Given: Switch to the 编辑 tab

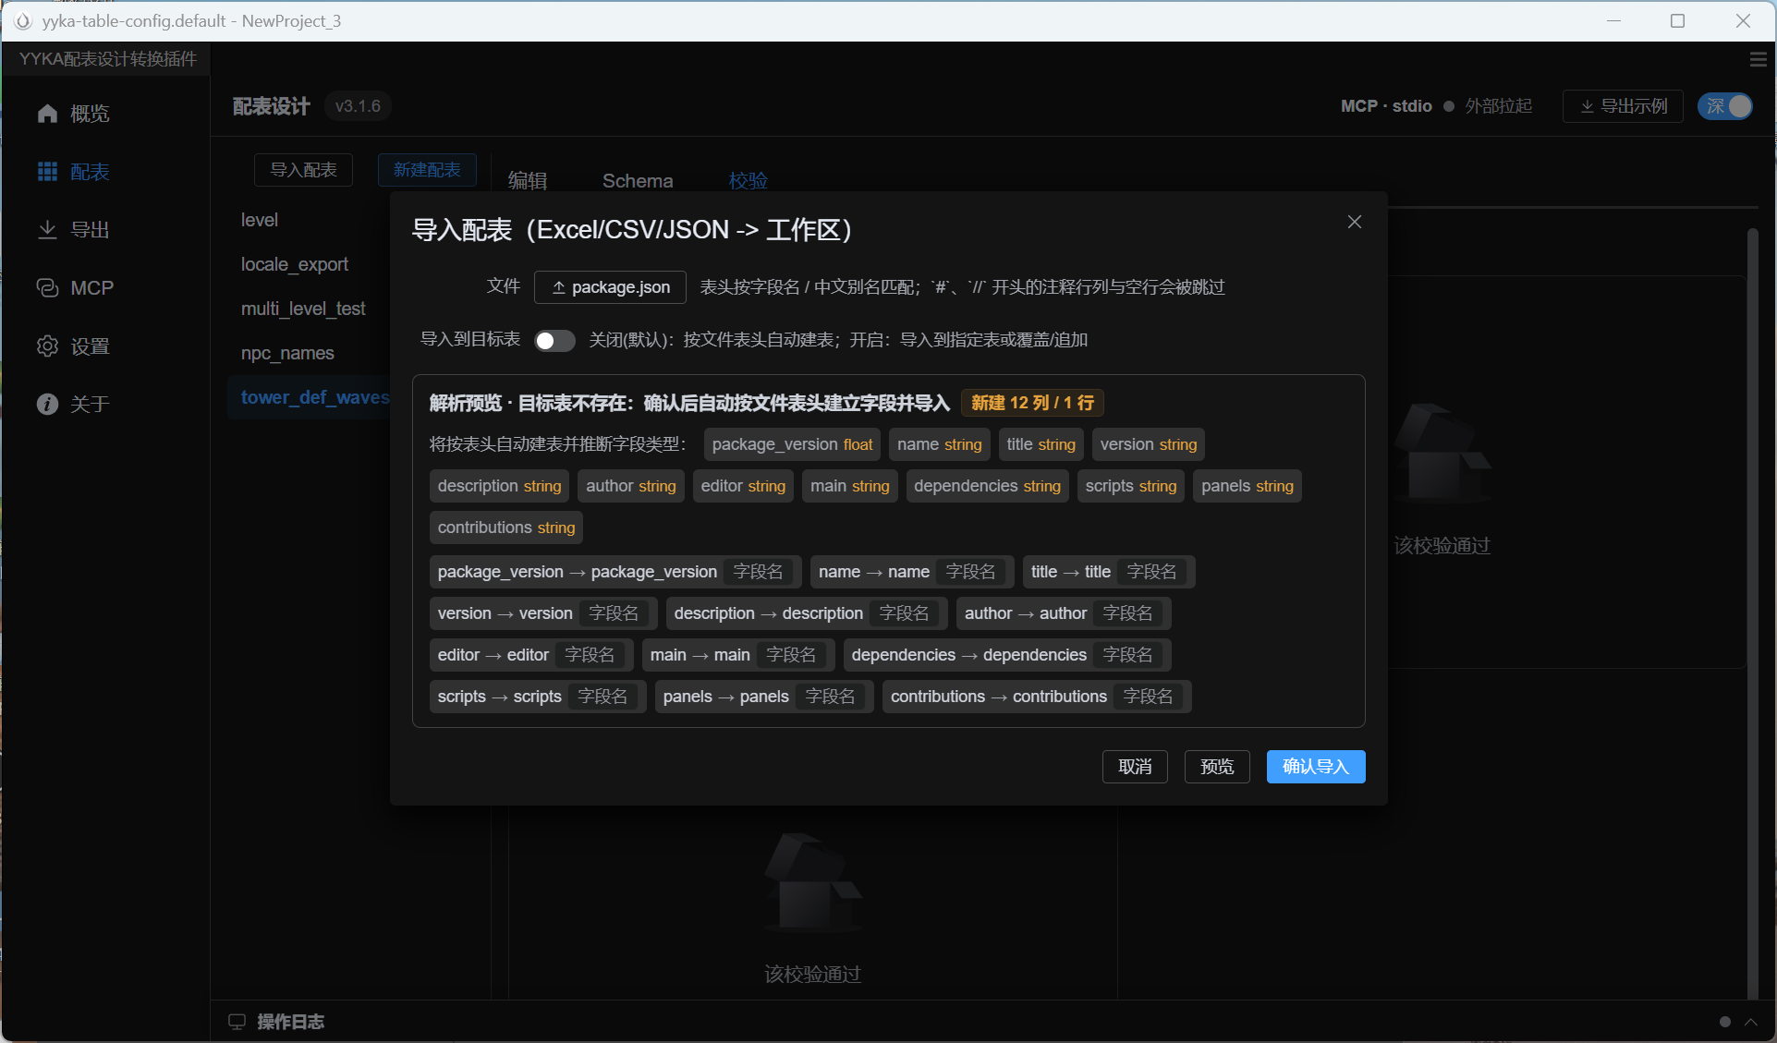Looking at the screenshot, I should (528, 180).
